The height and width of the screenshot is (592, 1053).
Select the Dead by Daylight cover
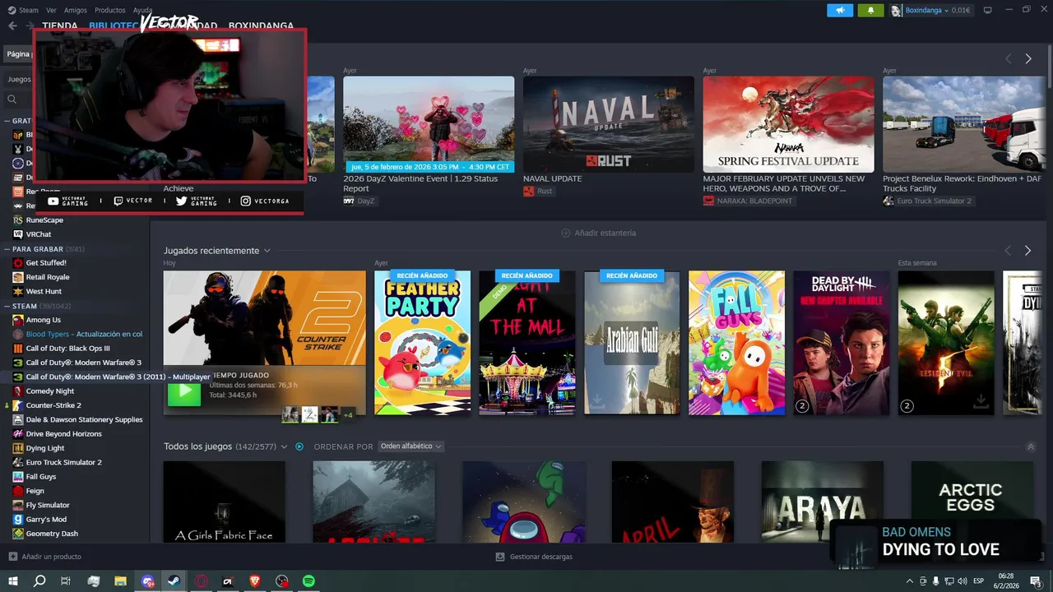[x=842, y=342]
